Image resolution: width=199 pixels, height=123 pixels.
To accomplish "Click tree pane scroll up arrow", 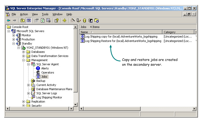I will [76, 27].
